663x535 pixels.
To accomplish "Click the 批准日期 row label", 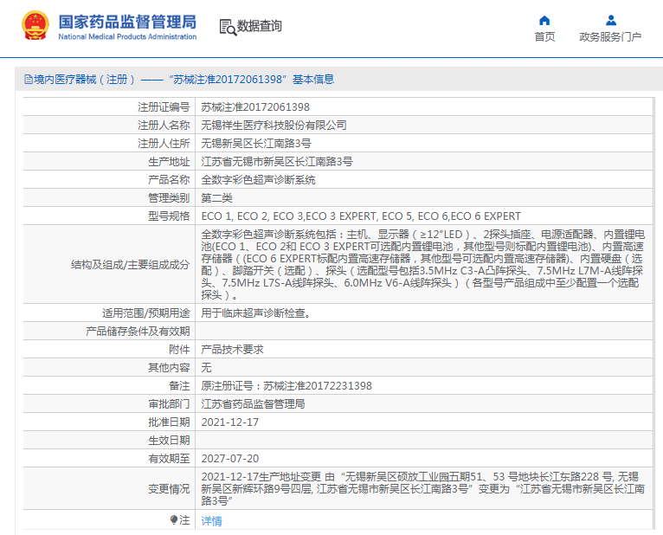I will pos(169,422).
